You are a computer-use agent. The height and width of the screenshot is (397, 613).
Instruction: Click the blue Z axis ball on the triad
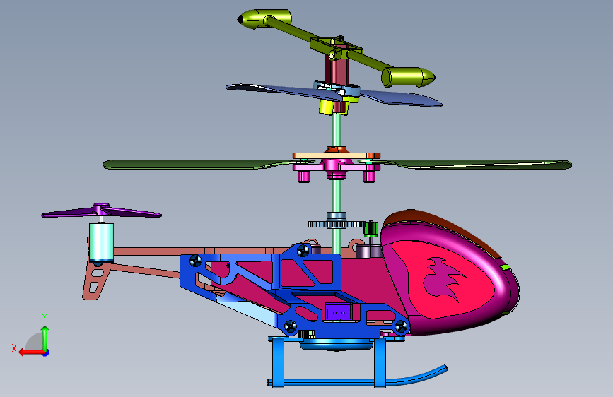tap(46, 352)
